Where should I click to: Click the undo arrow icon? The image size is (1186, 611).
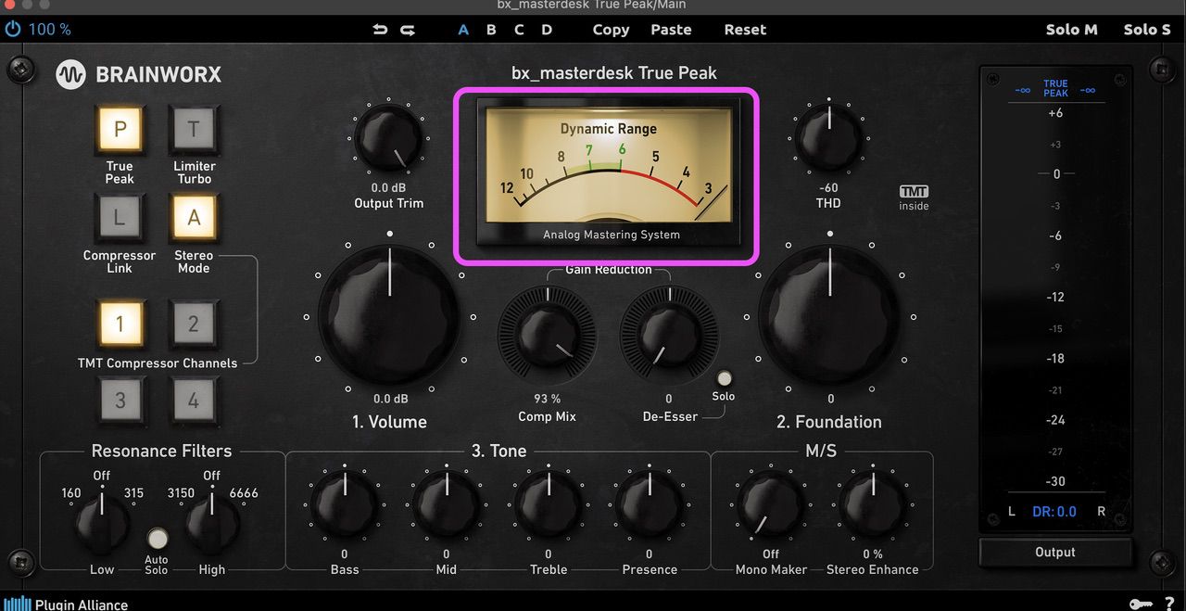click(x=380, y=30)
